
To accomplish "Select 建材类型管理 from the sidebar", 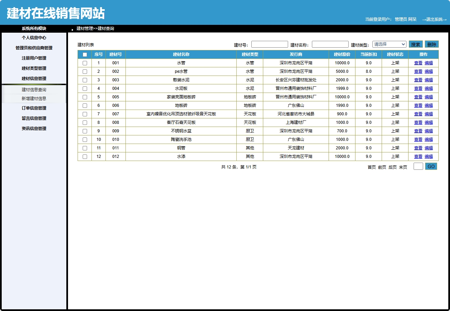I will pos(34,68).
